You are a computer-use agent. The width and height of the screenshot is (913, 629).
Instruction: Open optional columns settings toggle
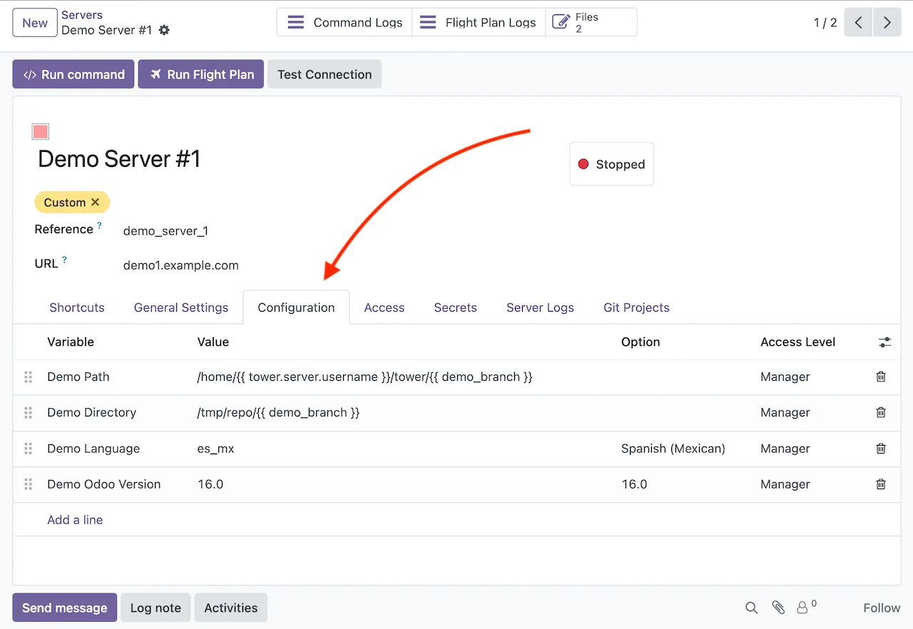coord(884,342)
